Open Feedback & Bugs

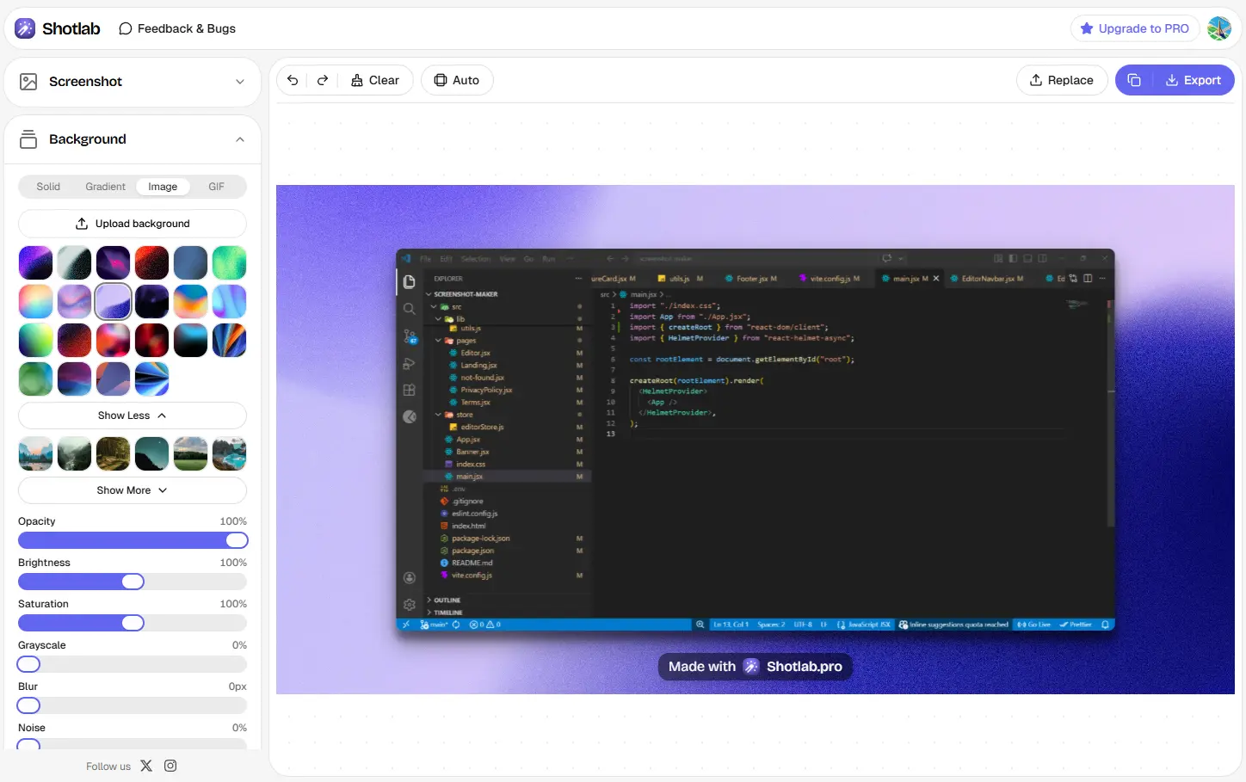pyautogui.click(x=177, y=28)
